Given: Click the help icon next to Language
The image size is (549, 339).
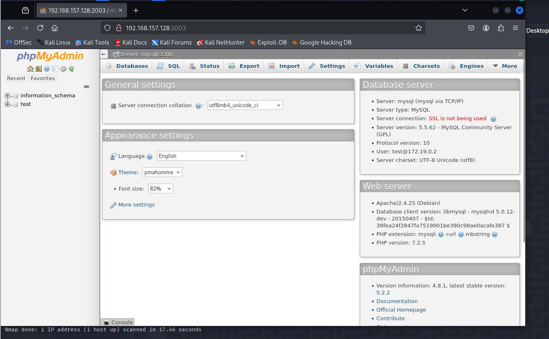Looking at the screenshot, I should (x=150, y=156).
